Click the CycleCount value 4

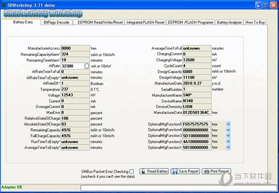click(x=197, y=66)
